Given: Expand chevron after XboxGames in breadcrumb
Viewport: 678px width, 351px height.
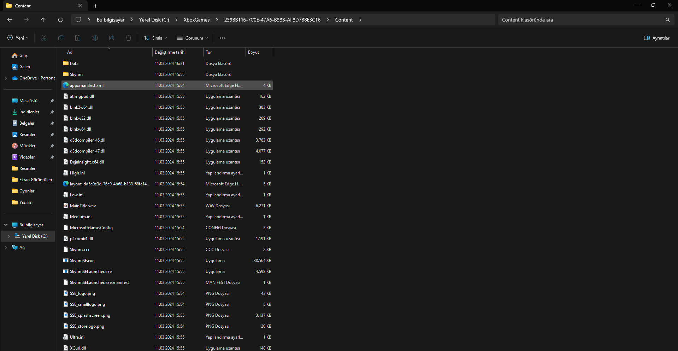Looking at the screenshot, I should pos(217,20).
